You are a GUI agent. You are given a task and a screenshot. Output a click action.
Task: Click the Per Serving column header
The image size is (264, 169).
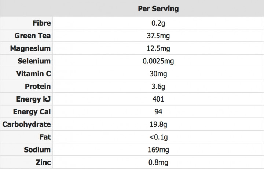point(158,9)
